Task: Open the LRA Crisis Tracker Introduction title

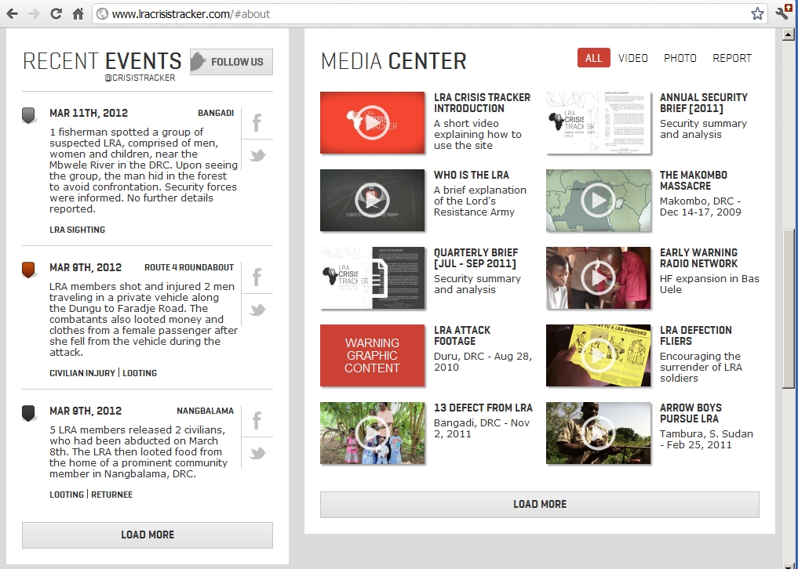Action: (482, 103)
